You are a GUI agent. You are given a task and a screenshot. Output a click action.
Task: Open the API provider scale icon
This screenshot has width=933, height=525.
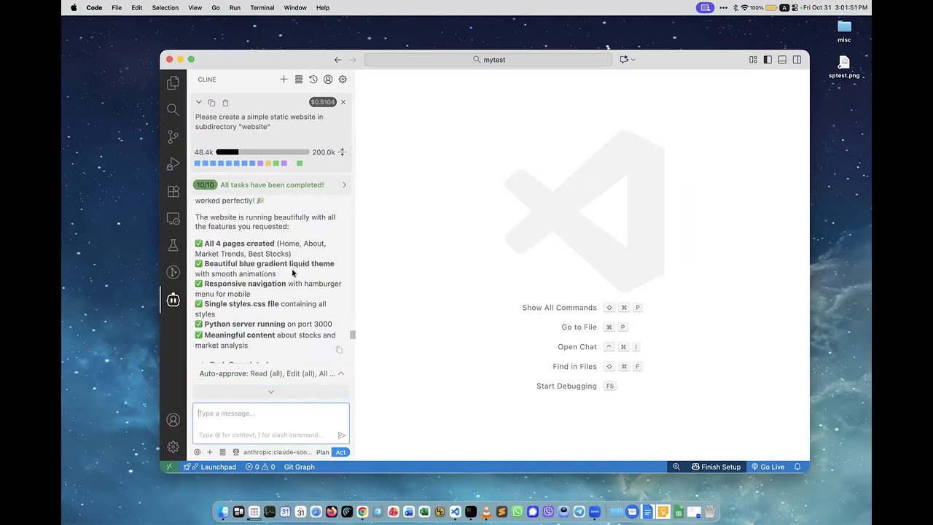tap(235, 452)
